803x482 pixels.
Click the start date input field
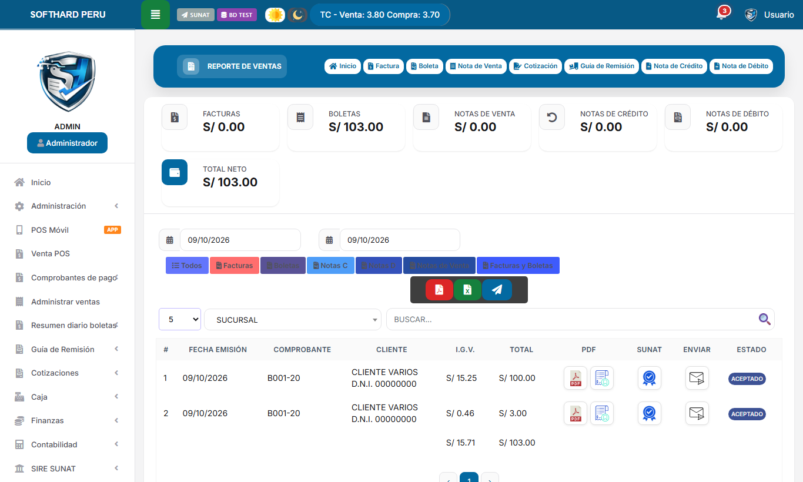pos(240,240)
